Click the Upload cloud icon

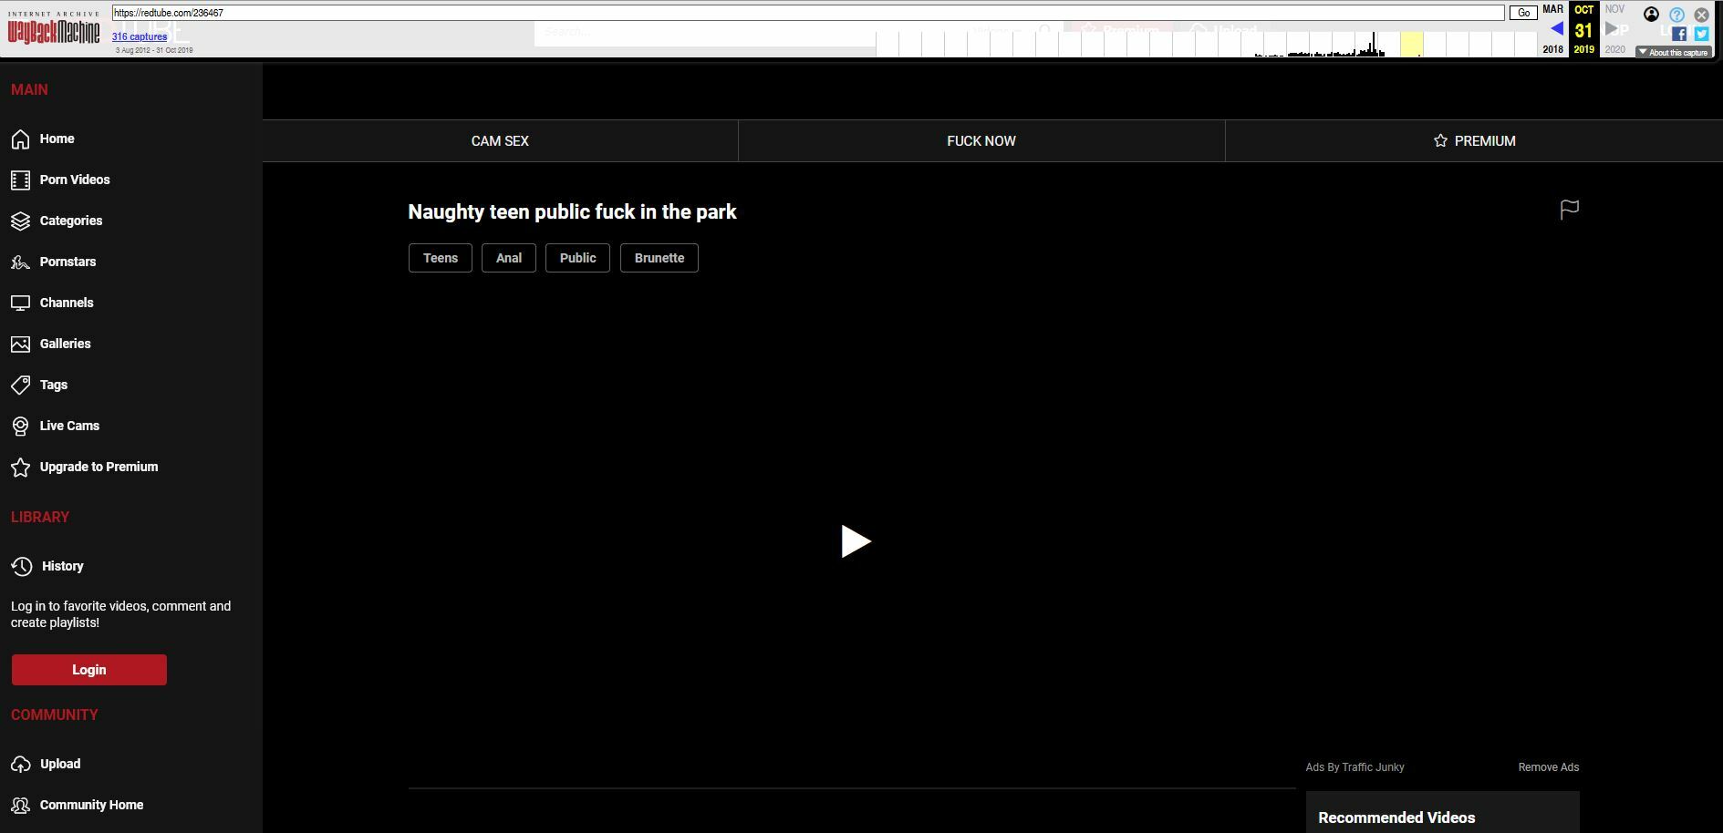point(21,764)
